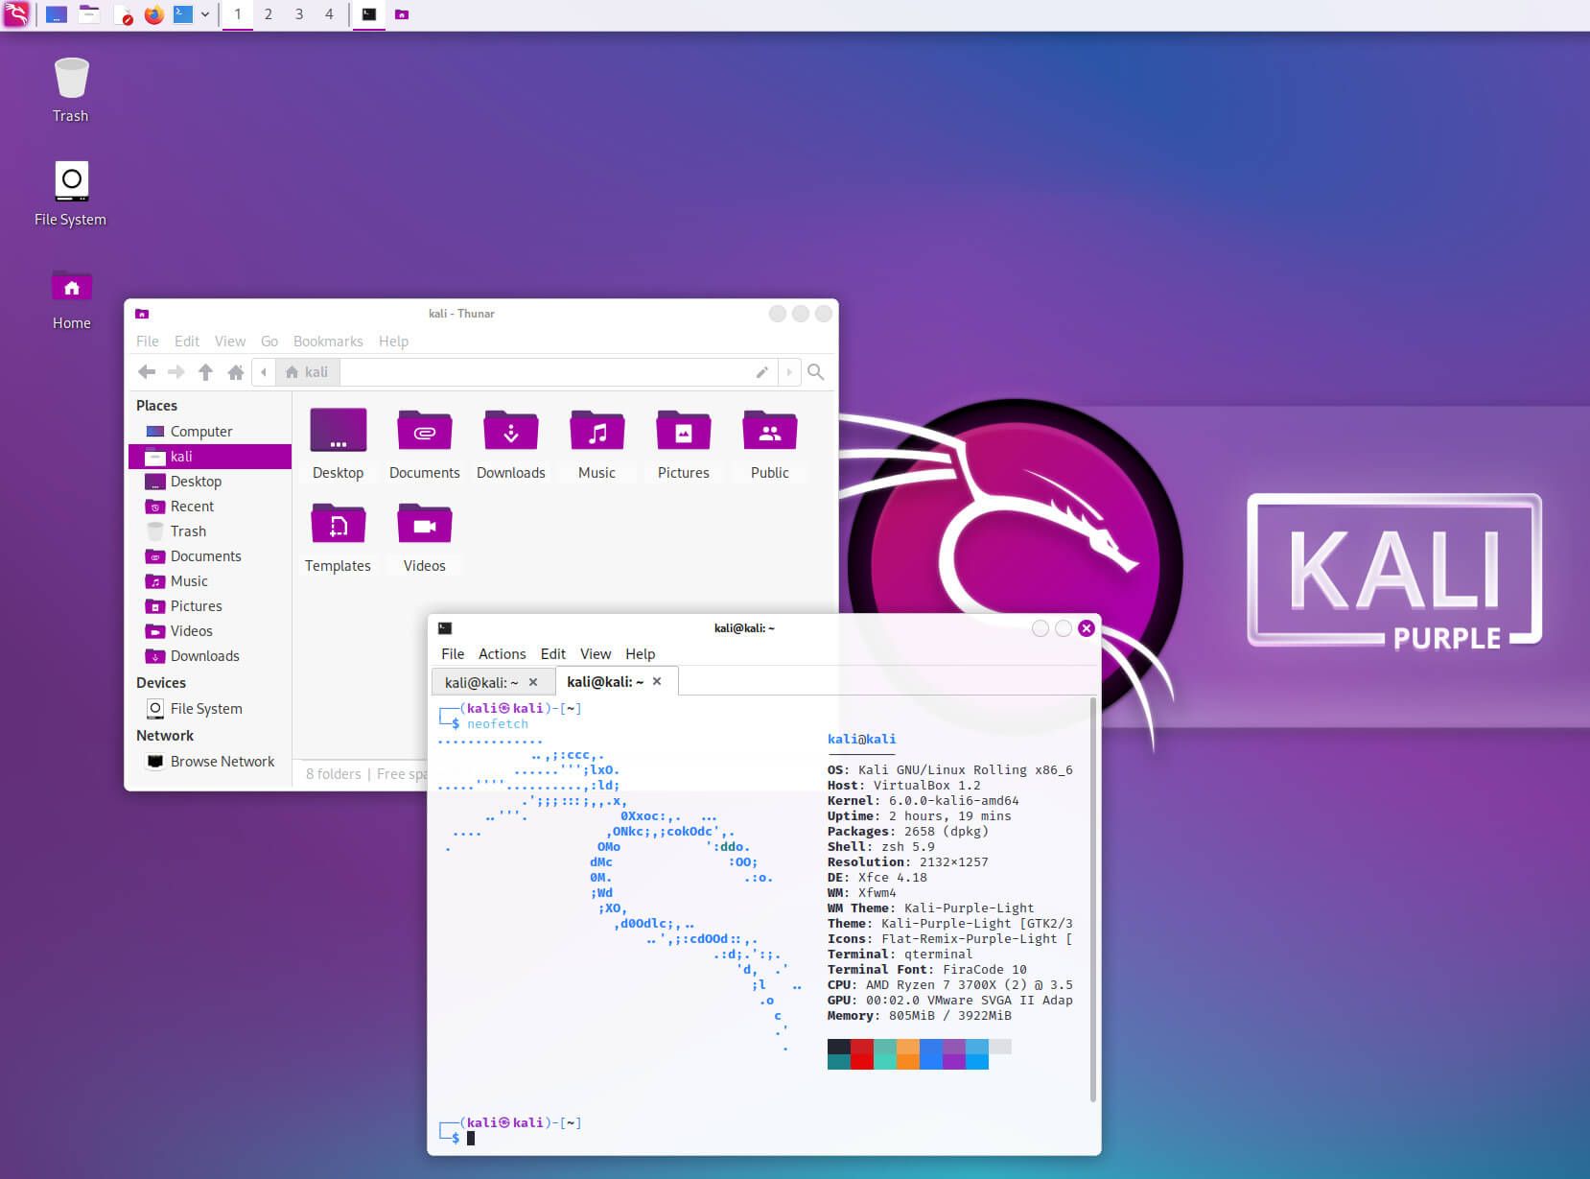This screenshot has width=1590, height=1179.
Task: Expand the forward navigation arrow in path bar
Action: (788, 371)
